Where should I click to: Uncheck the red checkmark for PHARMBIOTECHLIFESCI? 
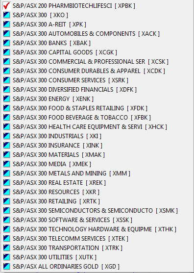[x=6, y=6]
